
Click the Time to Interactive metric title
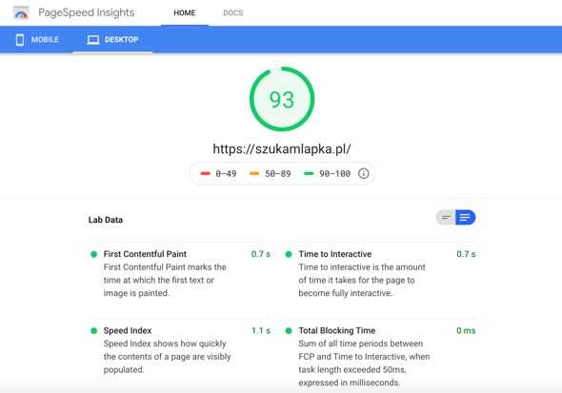pos(335,254)
